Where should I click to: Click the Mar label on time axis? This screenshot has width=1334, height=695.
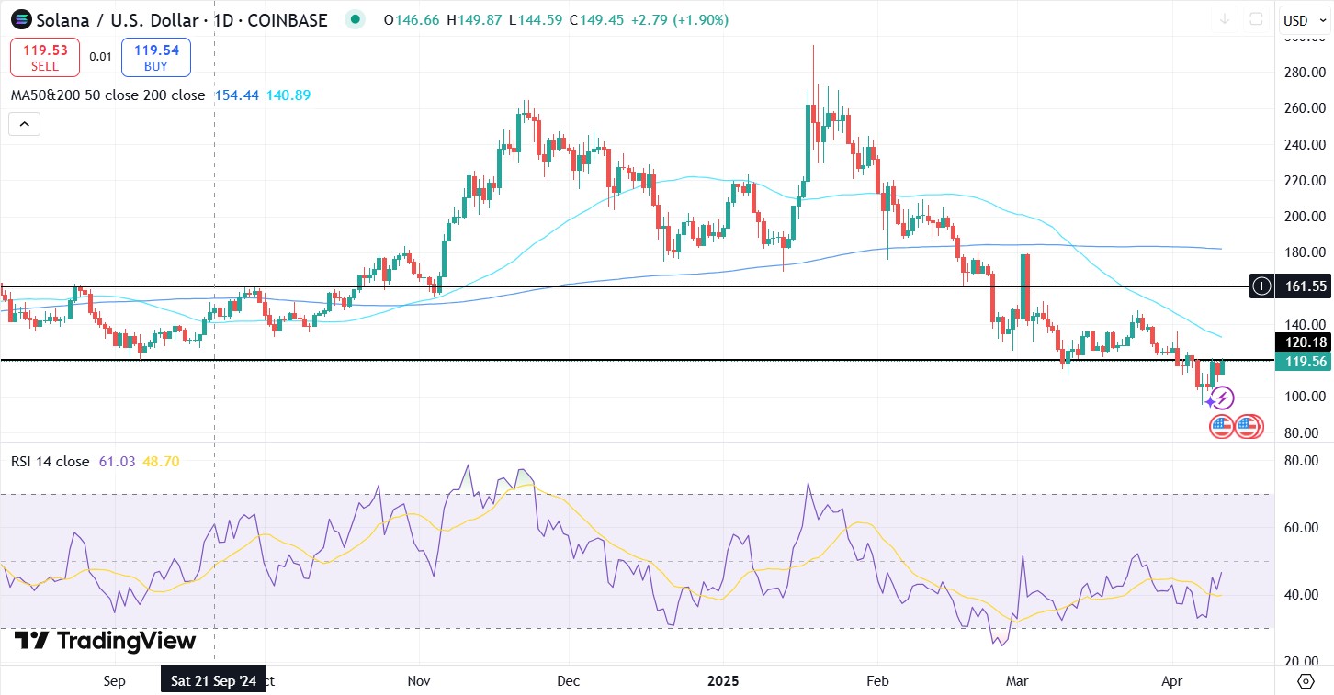coord(1017,681)
